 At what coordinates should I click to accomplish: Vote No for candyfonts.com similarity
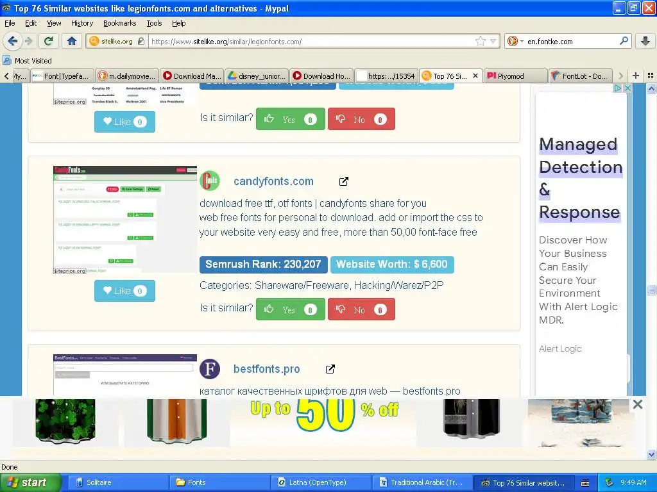pyautogui.click(x=361, y=309)
